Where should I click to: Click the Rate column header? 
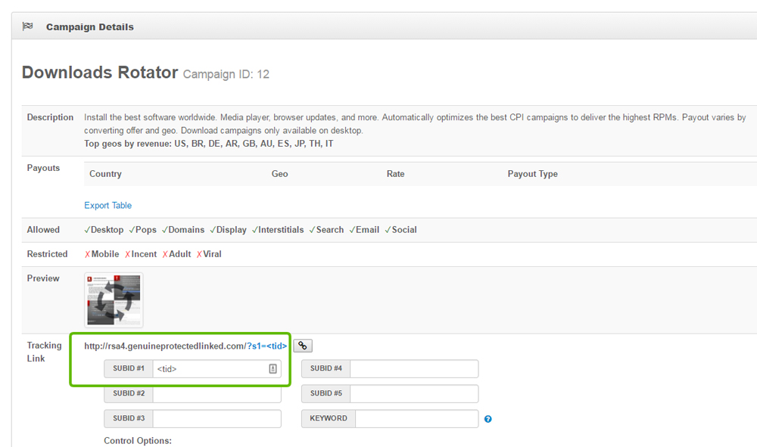395,174
